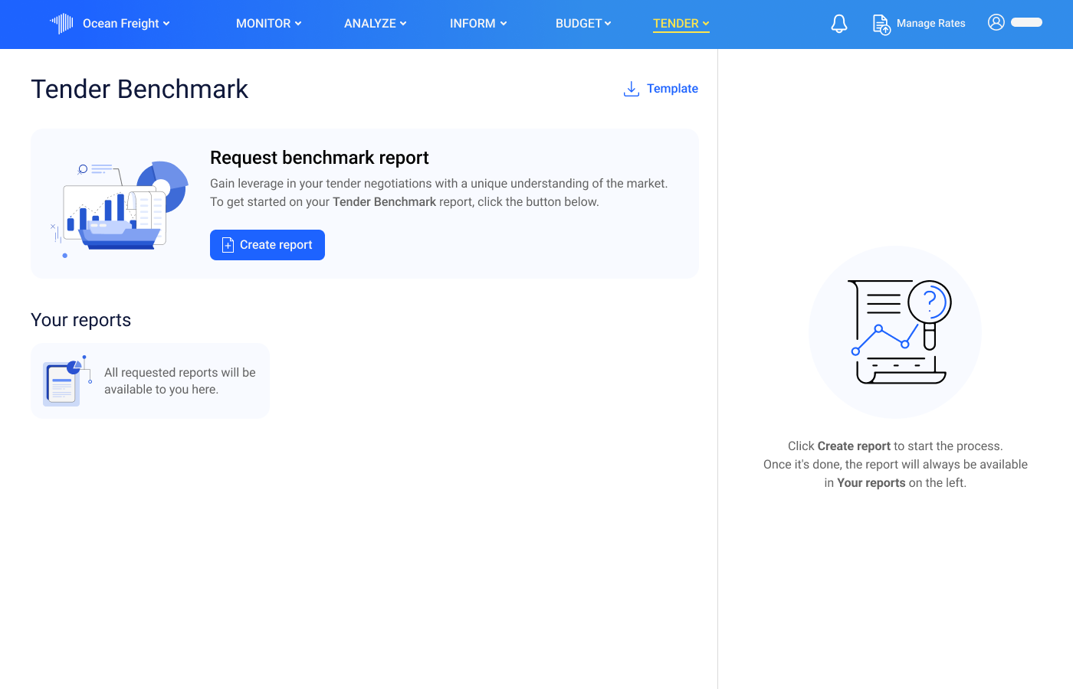Click the Create report button
Image resolution: width=1073 pixels, height=689 pixels.
pyautogui.click(x=267, y=244)
